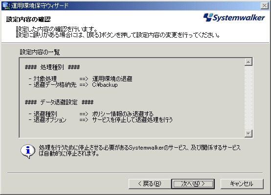Click the wizard title bar application icon
The height and width of the screenshot is (195, 271).
coord(6,6)
